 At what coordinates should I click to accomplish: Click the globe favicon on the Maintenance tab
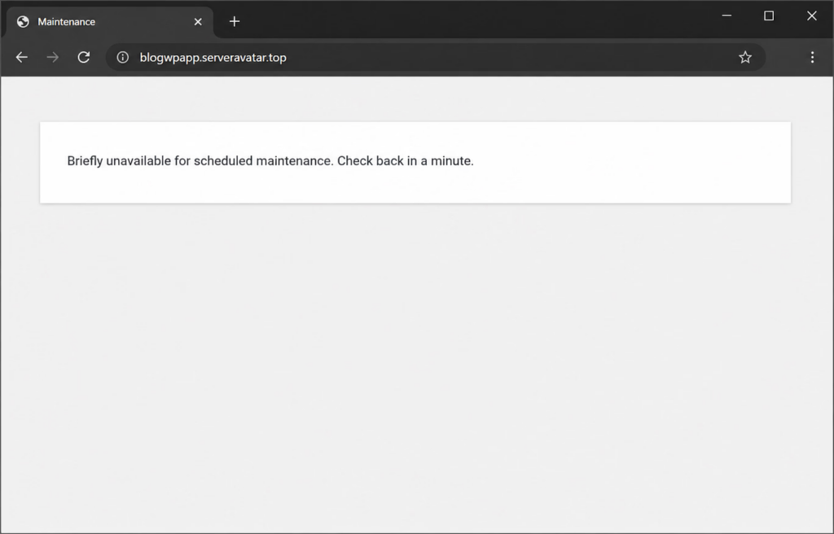click(23, 22)
